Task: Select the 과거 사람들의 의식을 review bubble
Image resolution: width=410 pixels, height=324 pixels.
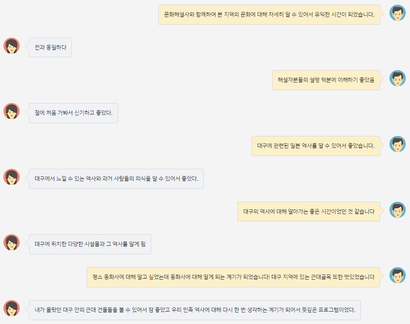Action: (116, 179)
